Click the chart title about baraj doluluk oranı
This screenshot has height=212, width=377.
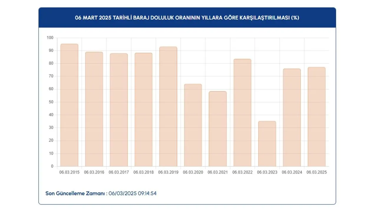click(187, 18)
